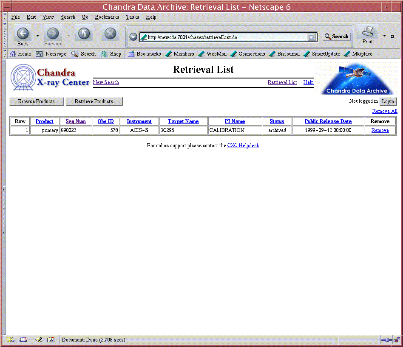The height and width of the screenshot is (347, 403).
Task: Open the View menu
Action: point(48,17)
